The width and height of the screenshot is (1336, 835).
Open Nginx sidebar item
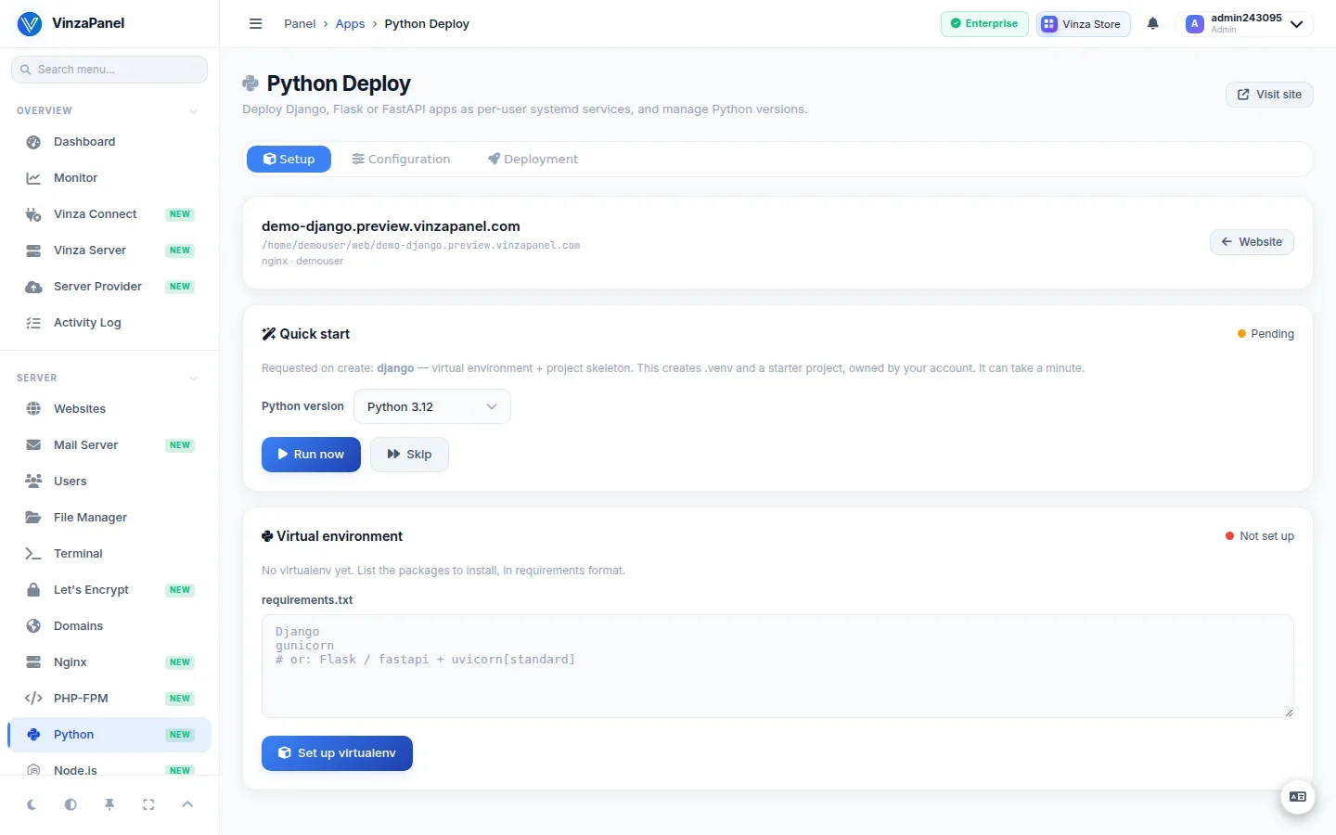[109, 662]
